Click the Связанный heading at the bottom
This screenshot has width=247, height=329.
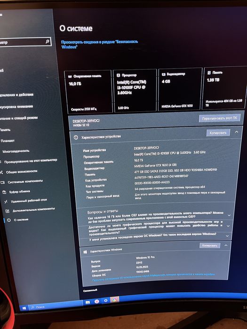90,290
